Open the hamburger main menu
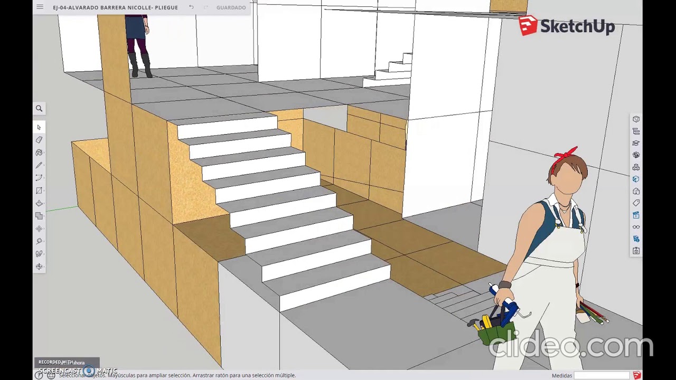The height and width of the screenshot is (380, 676). (x=40, y=7)
